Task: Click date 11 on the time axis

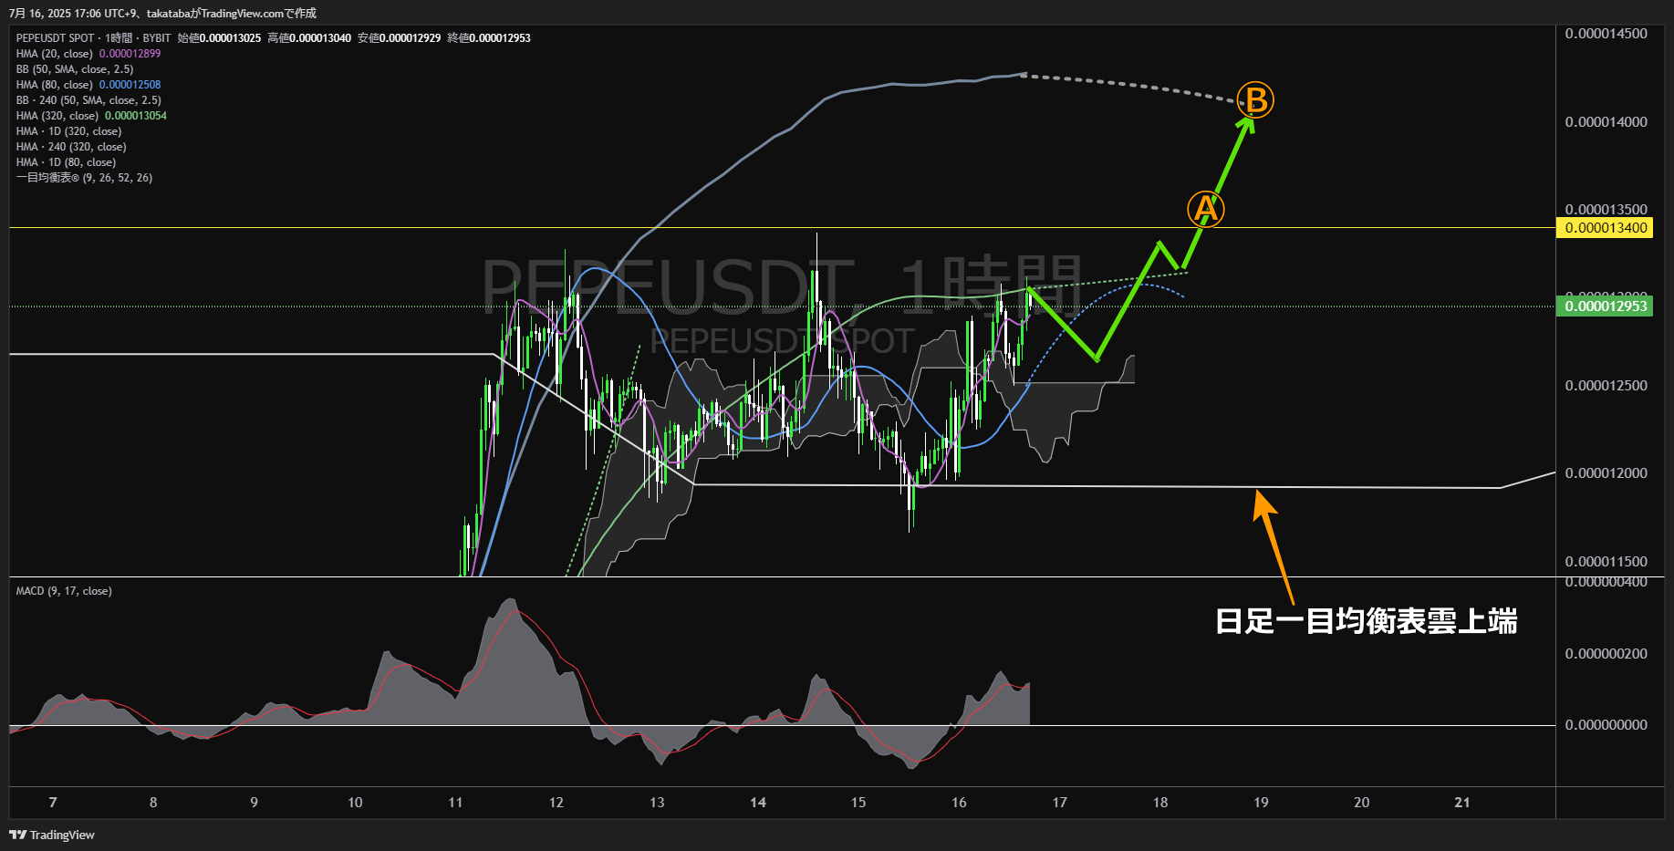Action: point(455,803)
